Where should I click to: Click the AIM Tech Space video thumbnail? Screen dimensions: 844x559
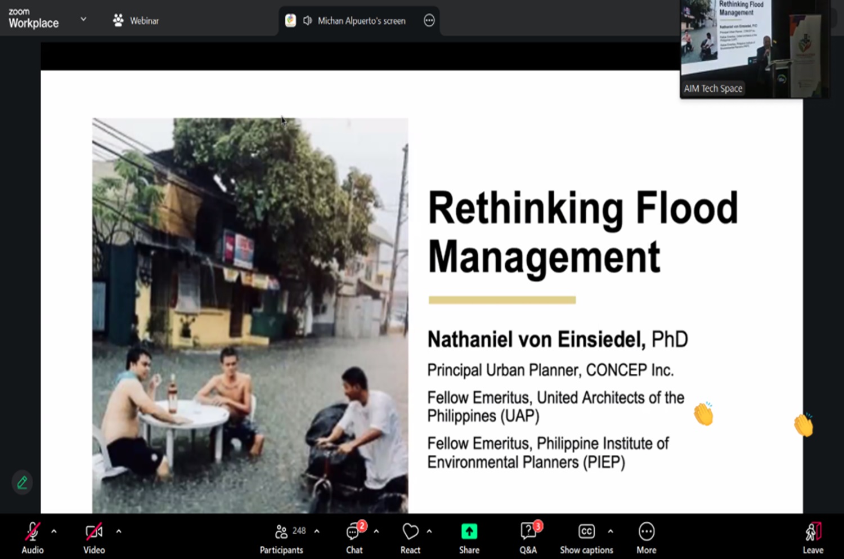point(754,48)
